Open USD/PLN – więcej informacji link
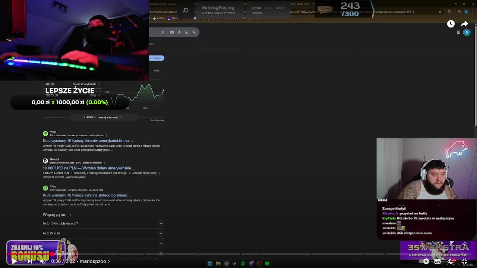477x268 pixels. [102, 117]
